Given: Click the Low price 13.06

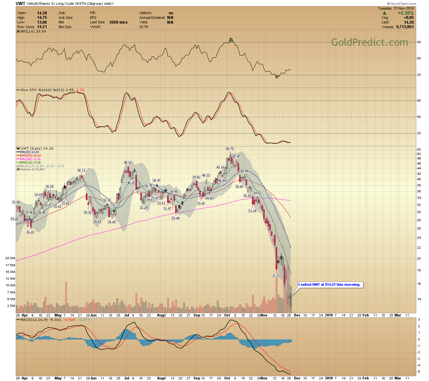Looking at the screenshot, I should (x=42, y=22).
